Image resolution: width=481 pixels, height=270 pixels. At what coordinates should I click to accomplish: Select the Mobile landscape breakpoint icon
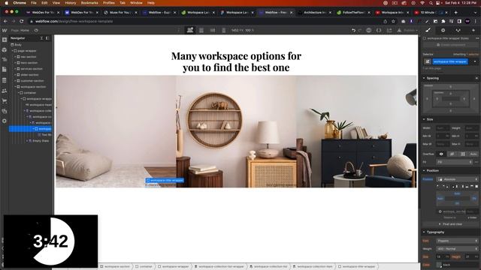213,30
